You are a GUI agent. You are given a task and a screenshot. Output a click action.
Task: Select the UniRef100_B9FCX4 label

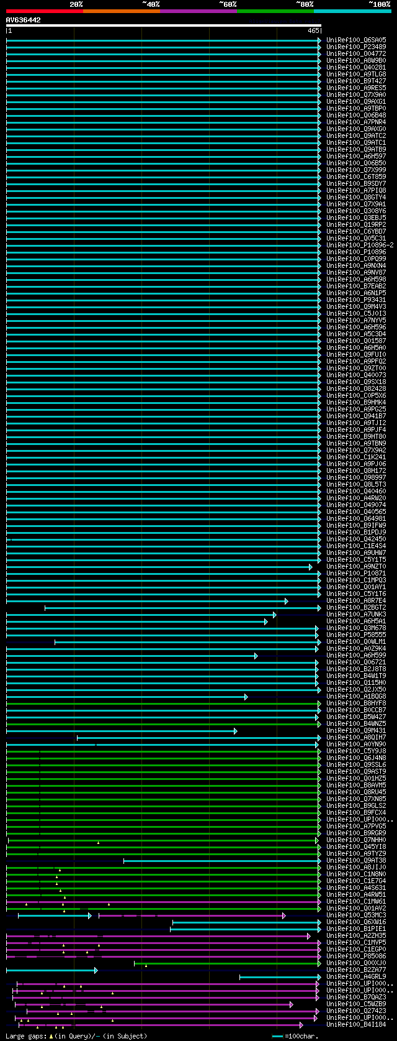[x=356, y=812]
